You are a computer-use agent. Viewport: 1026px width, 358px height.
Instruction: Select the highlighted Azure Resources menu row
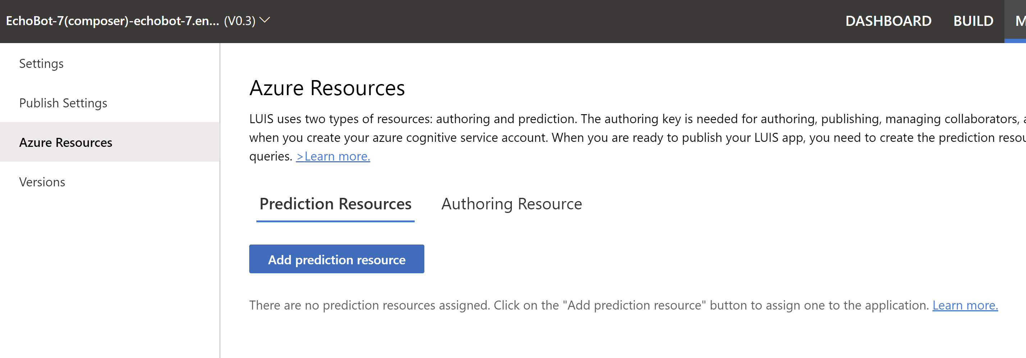pyautogui.click(x=66, y=142)
